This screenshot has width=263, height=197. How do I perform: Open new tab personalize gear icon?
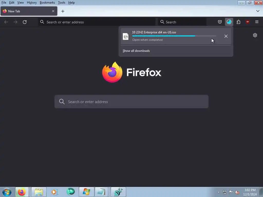click(x=255, y=35)
